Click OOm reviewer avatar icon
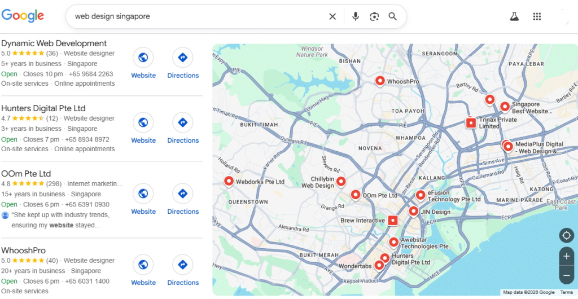Screen dimensions: 578x299 click(x=5, y=215)
